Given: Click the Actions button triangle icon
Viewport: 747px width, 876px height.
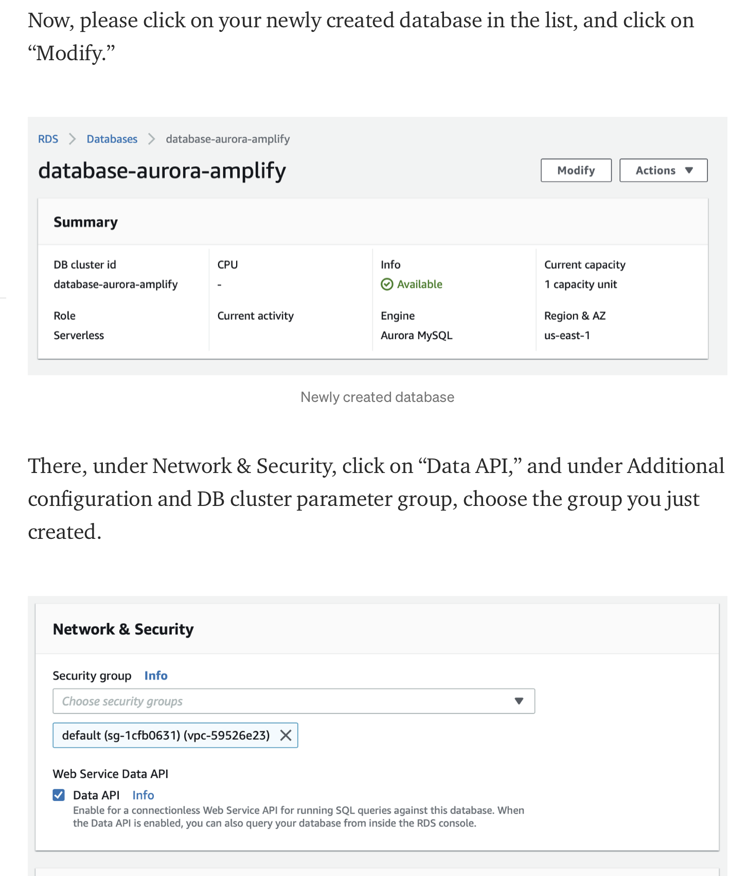Looking at the screenshot, I should (x=689, y=170).
